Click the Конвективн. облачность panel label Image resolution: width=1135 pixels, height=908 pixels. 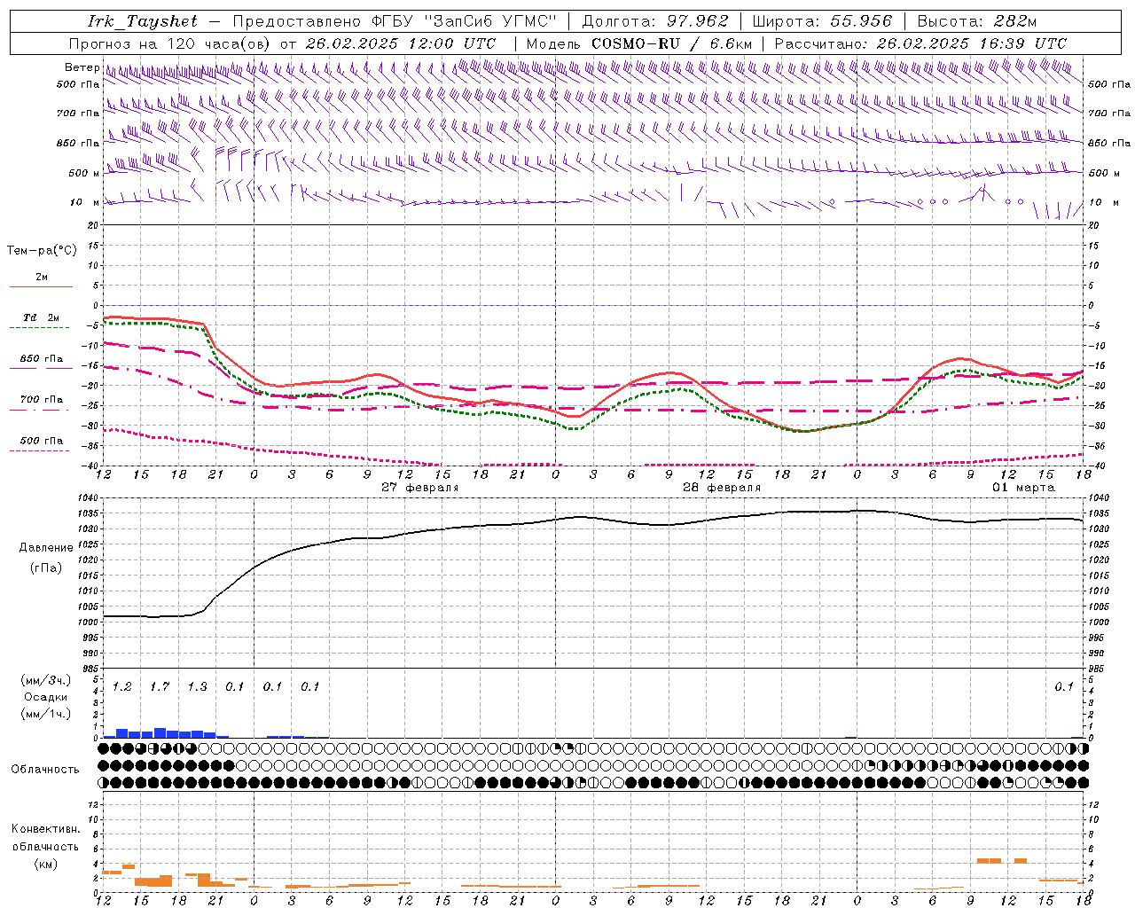click(x=46, y=846)
